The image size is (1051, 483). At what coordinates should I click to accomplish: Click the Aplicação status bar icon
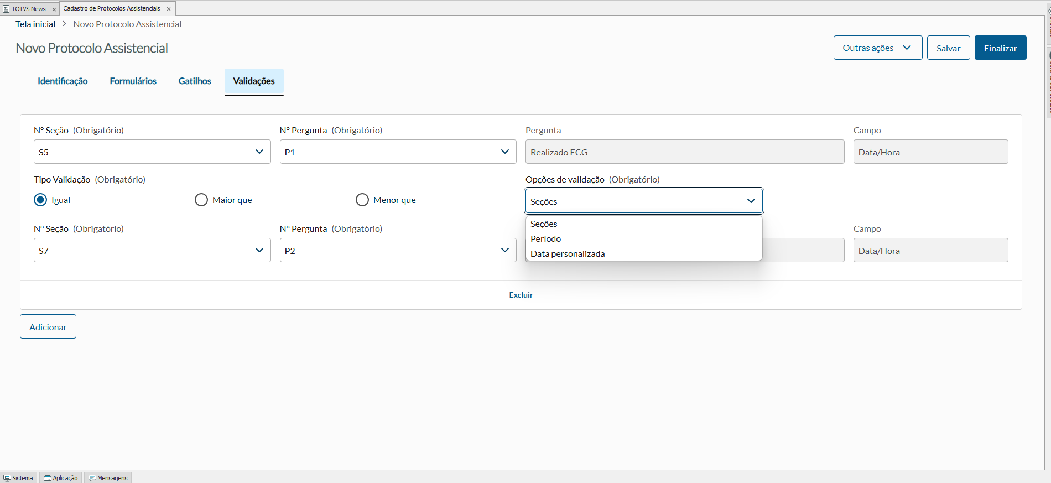pos(48,478)
